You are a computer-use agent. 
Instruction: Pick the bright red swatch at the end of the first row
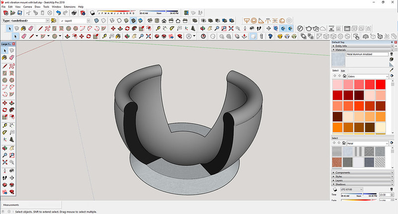point(381,84)
